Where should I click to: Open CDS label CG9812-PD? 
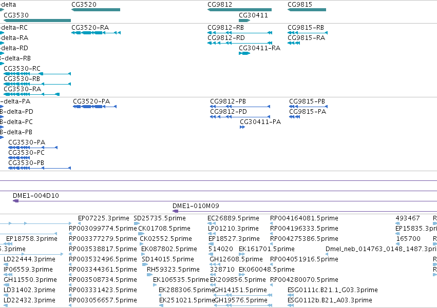pyautogui.click(x=229, y=112)
